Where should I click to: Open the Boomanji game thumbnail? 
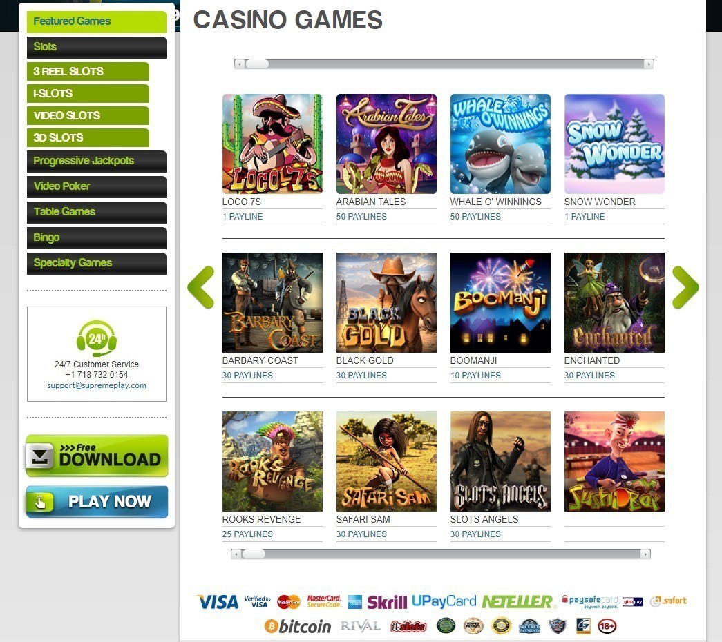click(x=500, y=302)
